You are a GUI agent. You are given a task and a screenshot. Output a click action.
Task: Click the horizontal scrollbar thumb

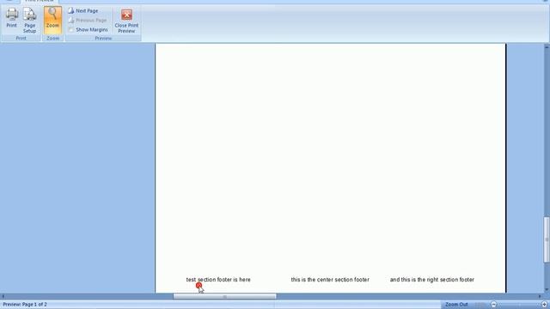[x=224, y=296]
